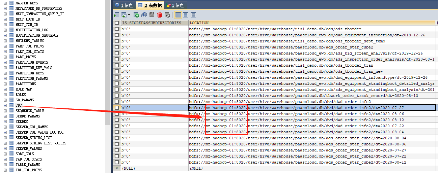This screenshot has width=438, height=173.
Task: Open the '2 表数据' tab
Action: pos(150,5)
